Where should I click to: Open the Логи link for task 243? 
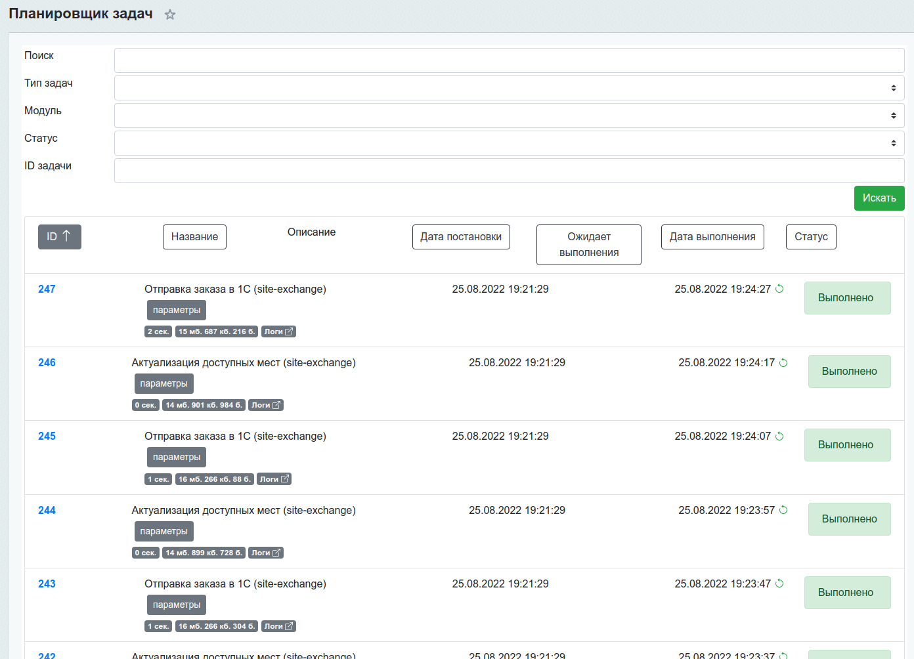coord(278,626)
